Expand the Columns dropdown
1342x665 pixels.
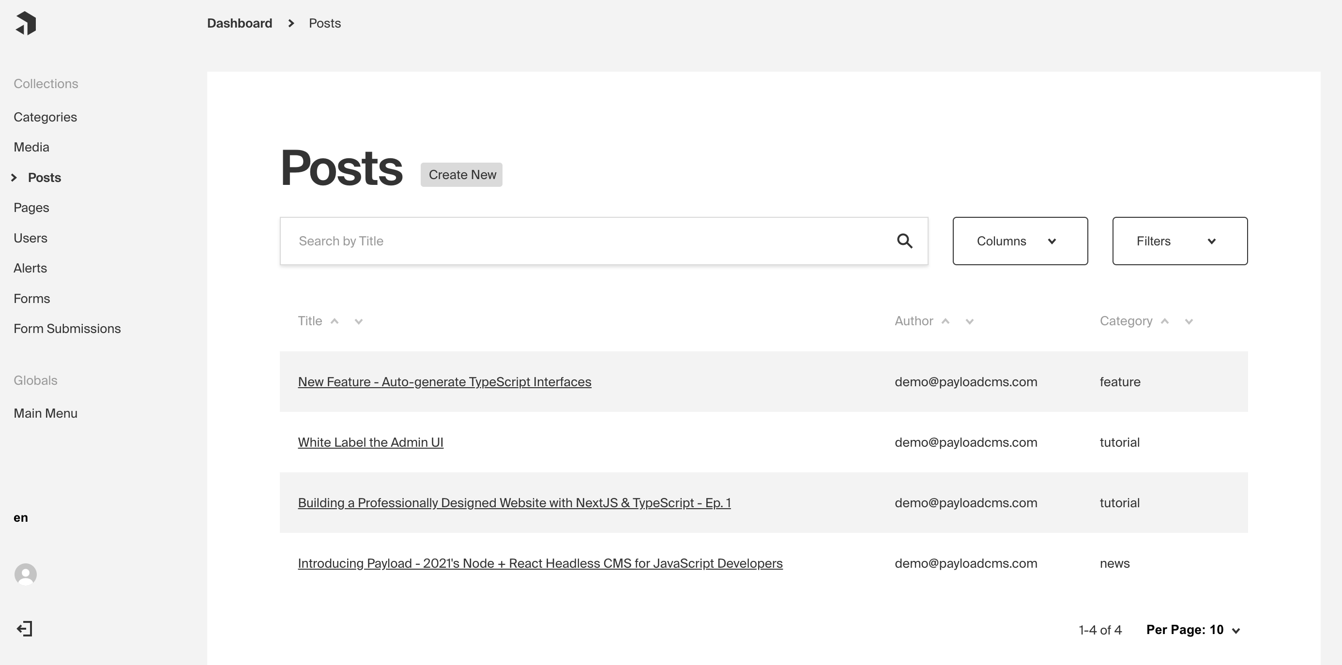pos(1020,241)
